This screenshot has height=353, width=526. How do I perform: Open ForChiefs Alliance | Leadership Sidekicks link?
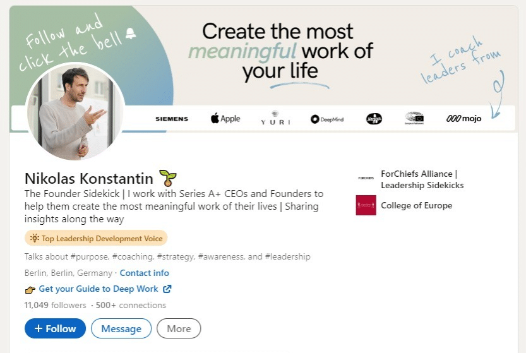click(422, 179)
